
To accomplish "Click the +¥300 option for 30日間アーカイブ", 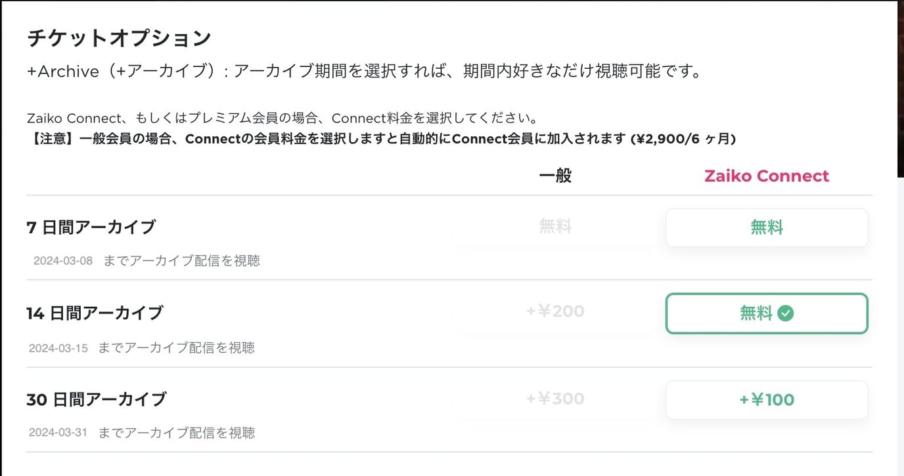I will tap(554, 399).
